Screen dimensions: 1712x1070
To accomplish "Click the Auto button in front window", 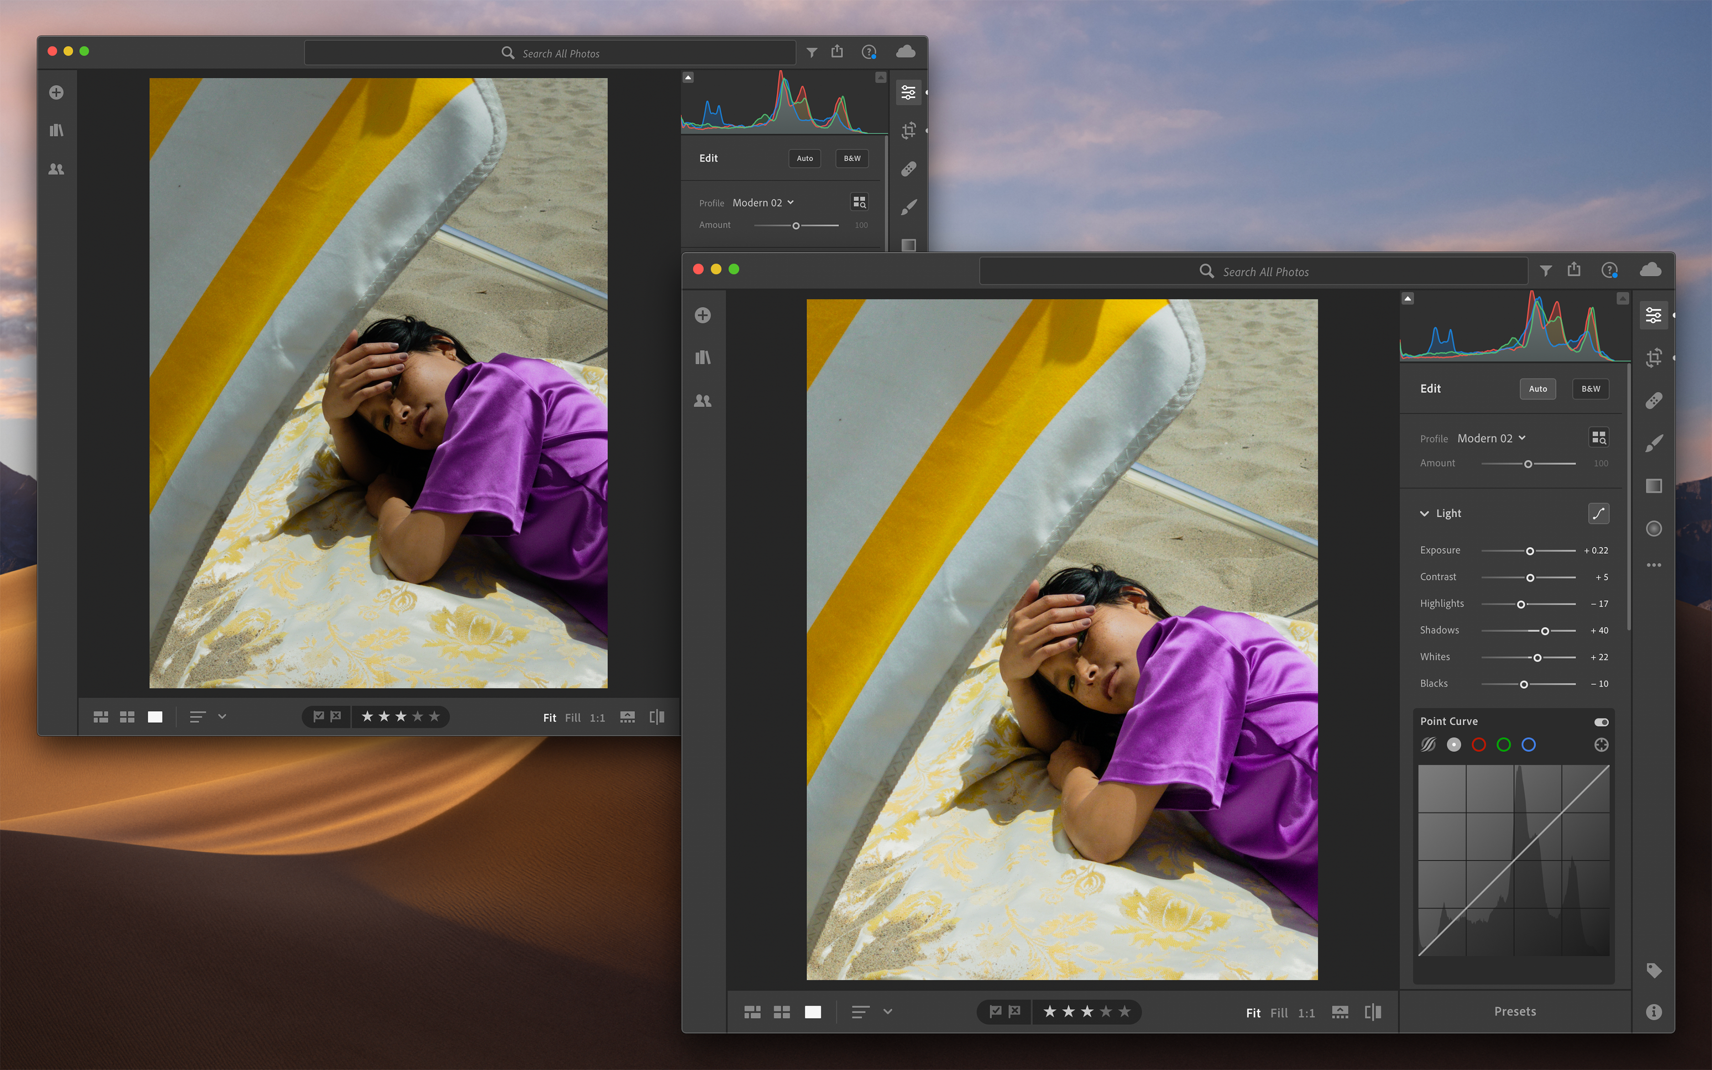I will 1537,389.
